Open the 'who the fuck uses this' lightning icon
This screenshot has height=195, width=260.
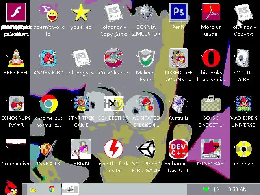pyautogui.click(x=114, y=149)
